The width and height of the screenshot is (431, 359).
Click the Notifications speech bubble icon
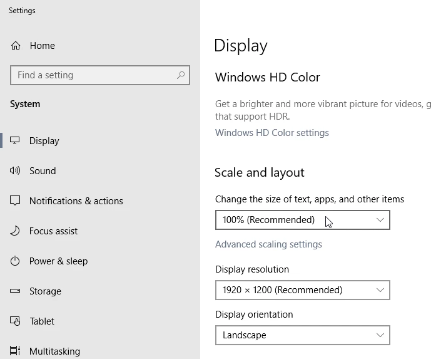point(15,200)
